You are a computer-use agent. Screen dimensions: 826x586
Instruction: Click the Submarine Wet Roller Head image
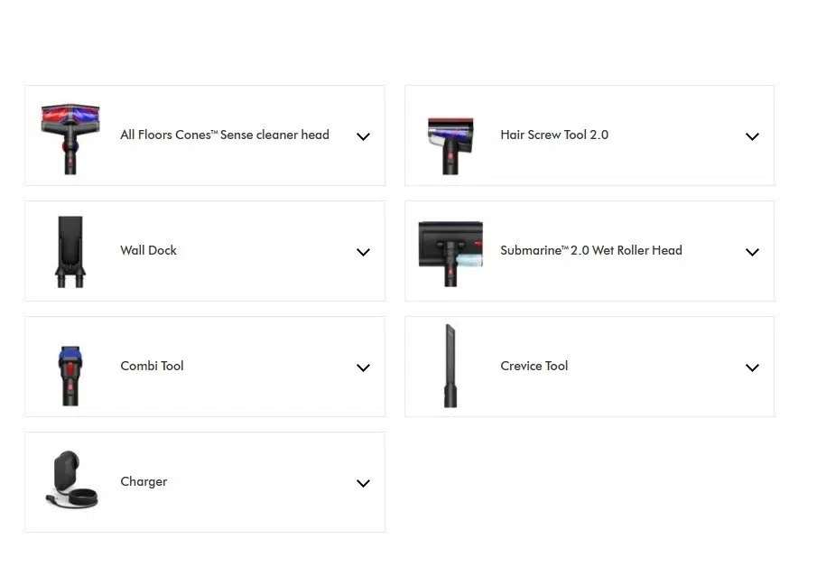450,254
